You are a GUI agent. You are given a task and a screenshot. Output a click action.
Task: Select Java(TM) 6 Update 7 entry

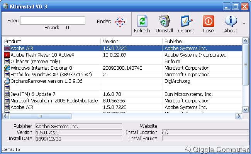point(33,94)
